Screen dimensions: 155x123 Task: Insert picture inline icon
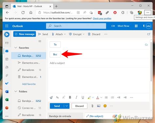(99, 106)
